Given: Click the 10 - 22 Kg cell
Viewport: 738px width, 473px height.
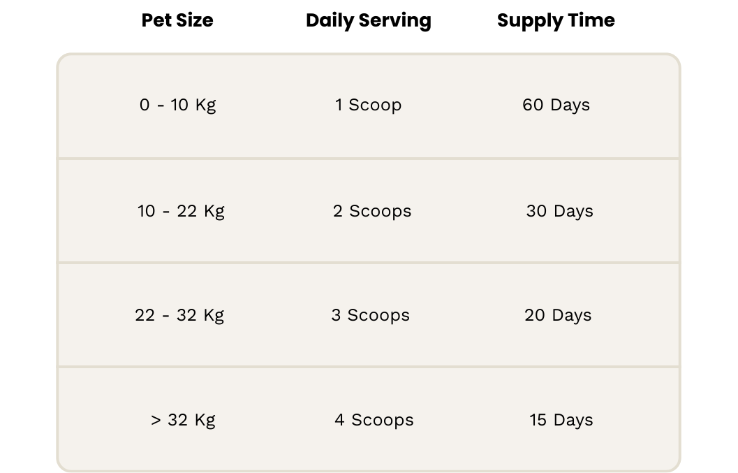Looking at the screenshot, I should pyautogui.click(x=181, y=211).
